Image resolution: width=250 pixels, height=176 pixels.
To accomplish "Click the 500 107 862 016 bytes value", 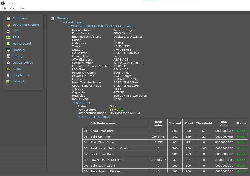I will 130,96.
